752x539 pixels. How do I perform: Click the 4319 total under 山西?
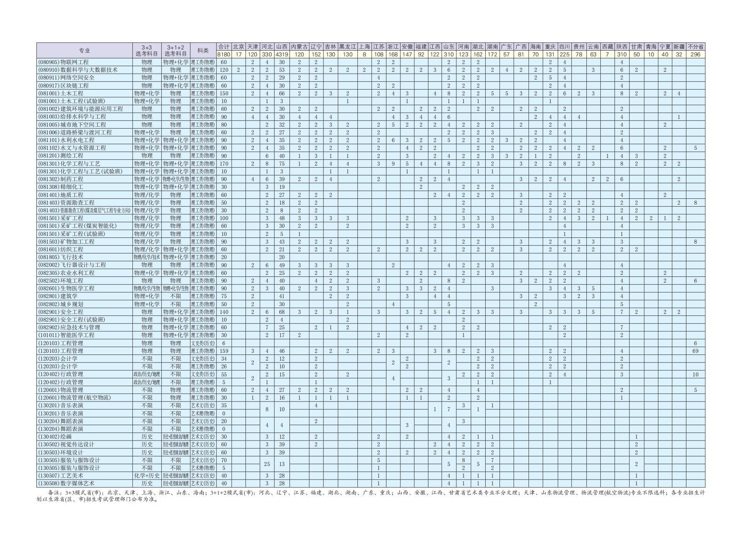[281, 54]
